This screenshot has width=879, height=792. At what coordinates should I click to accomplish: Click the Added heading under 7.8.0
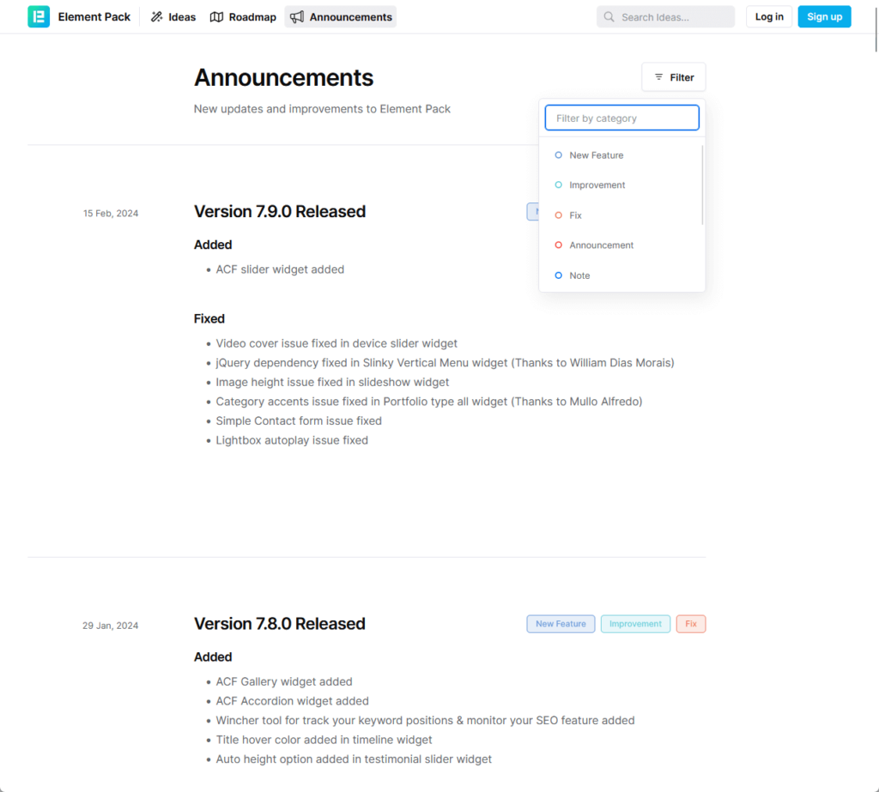tap(213, 656)
